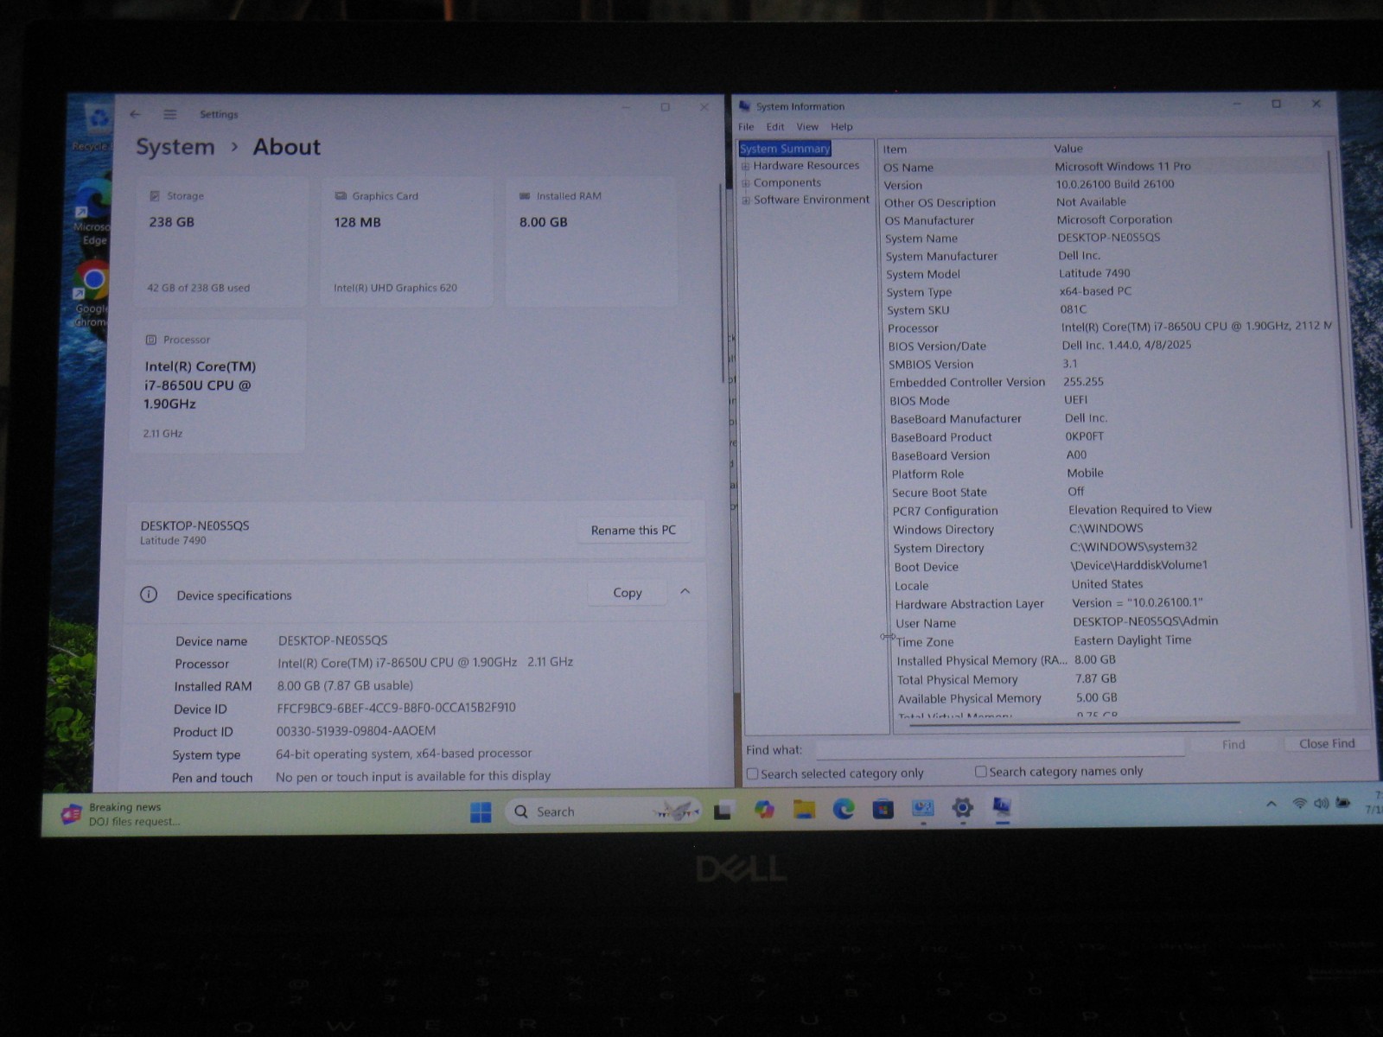Open the battery tray icon

1343,803
